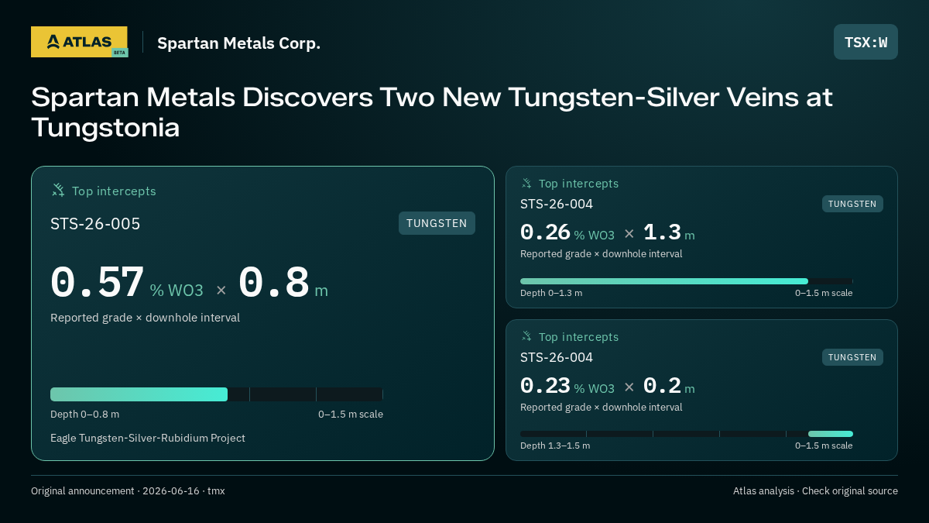Click the depth 0–1.3 m progress bar
The image size is (929, 523).
pos(687,281)
